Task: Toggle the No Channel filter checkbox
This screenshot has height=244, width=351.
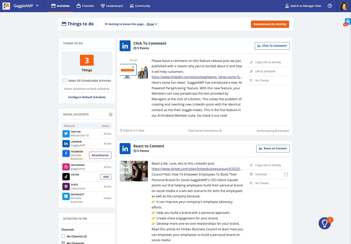Action: pos(63,236)
